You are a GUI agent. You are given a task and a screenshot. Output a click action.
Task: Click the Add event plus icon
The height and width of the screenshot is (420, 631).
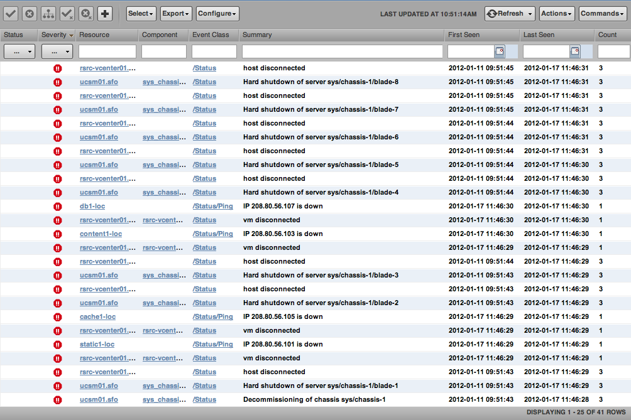[105, 13]
